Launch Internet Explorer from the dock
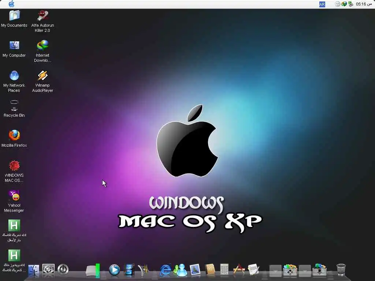375x281 pixels. point(166,270)
